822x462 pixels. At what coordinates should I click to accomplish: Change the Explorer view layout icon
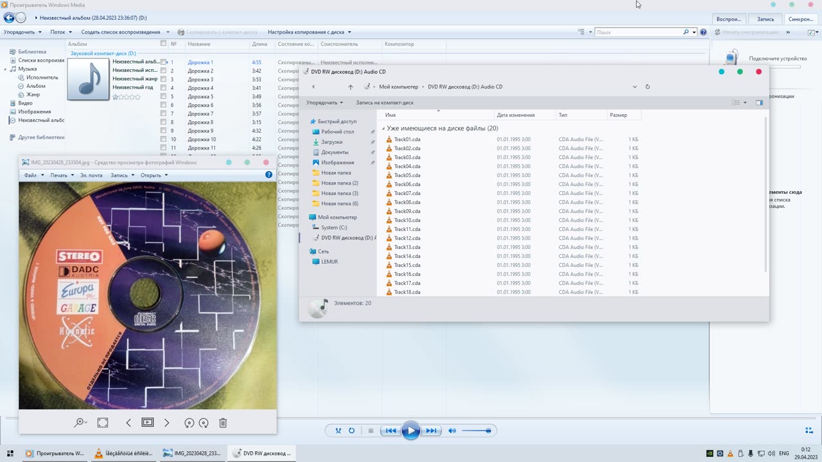736,103
